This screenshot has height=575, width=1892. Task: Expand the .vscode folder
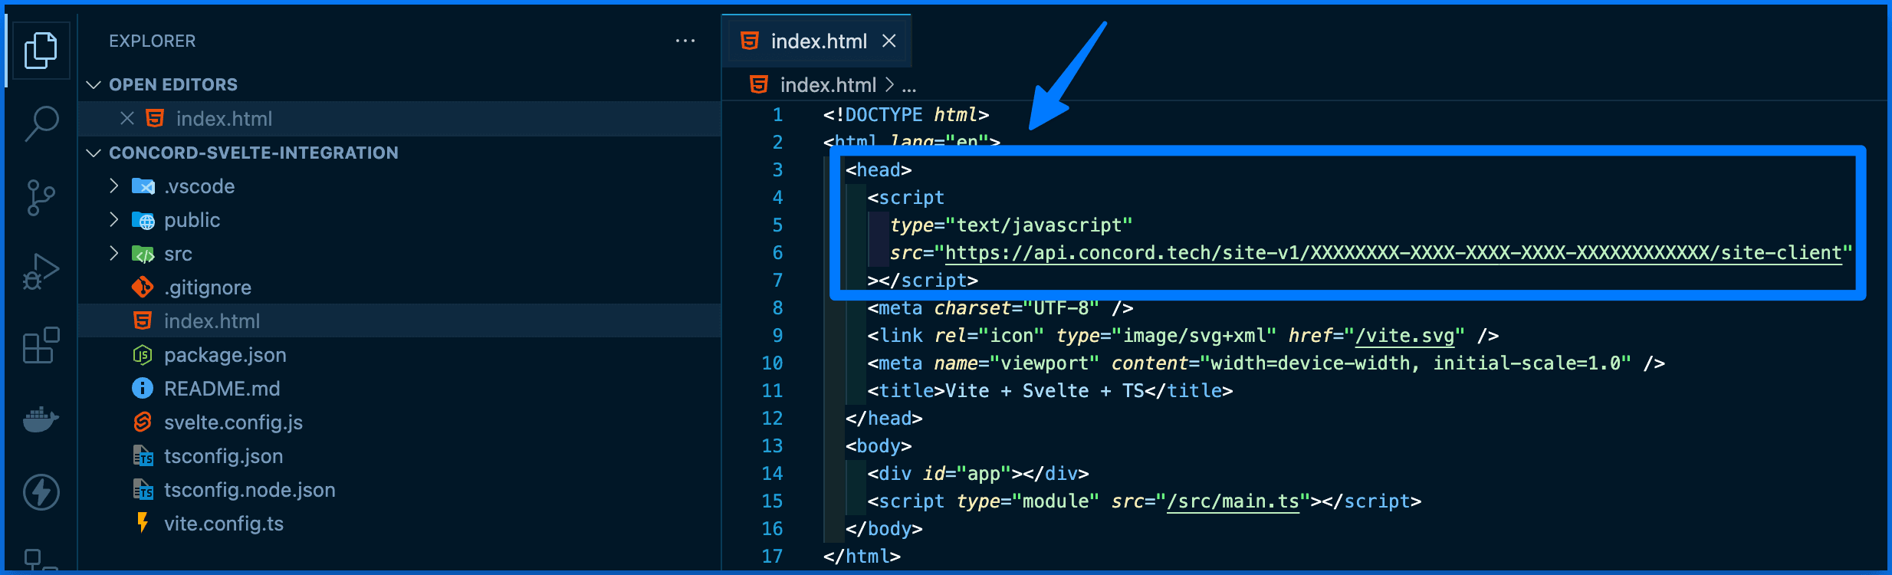tap(114, 186)
